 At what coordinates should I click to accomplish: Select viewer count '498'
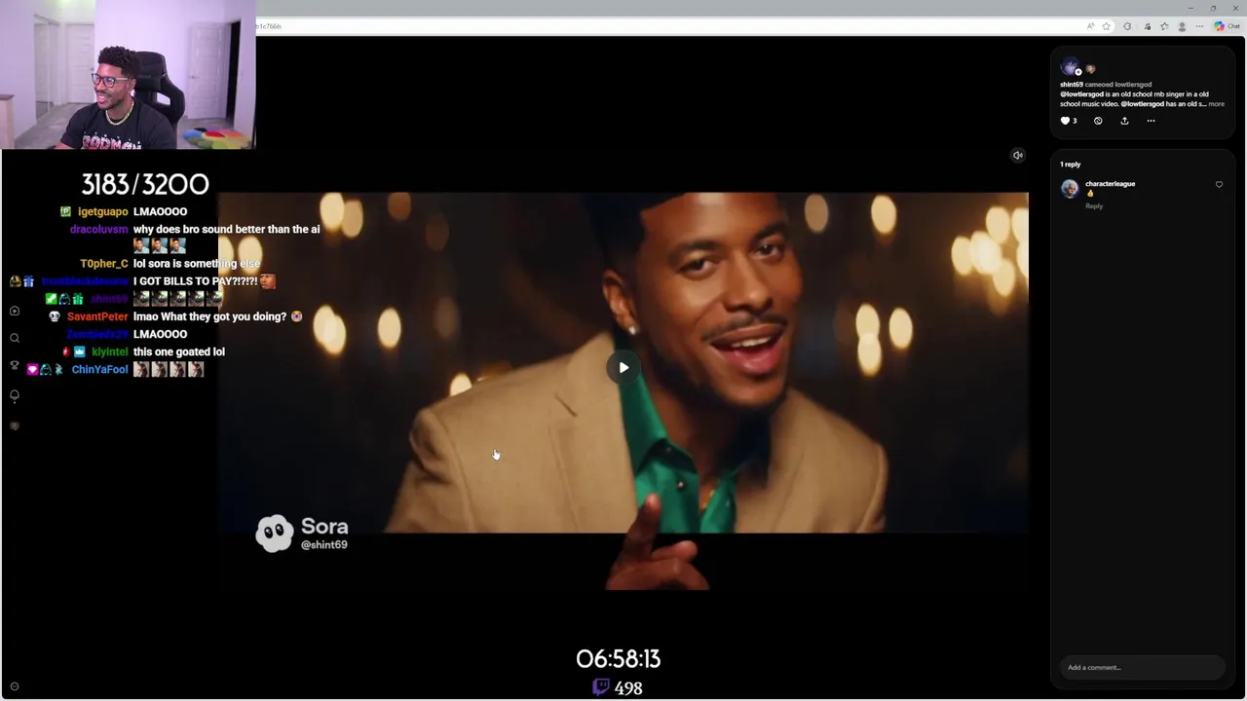point(628,688)
